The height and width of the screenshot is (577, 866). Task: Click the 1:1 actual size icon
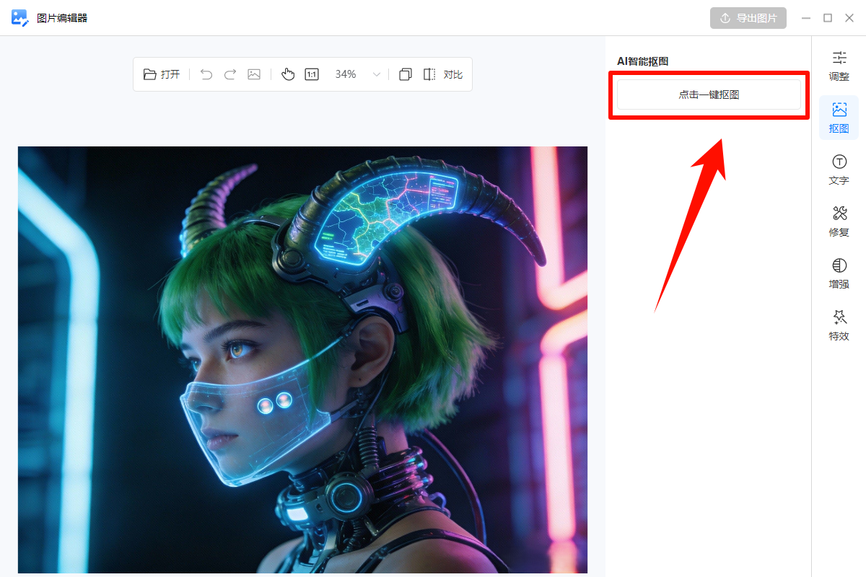click(x=311, y=74)
